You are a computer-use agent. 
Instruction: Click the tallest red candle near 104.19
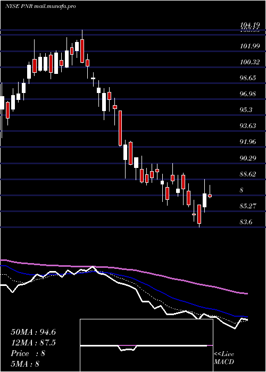[82, 51]
